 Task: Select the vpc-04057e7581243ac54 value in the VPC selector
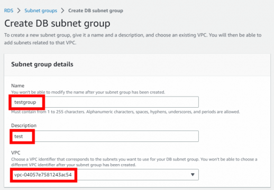tap(43, 175)
